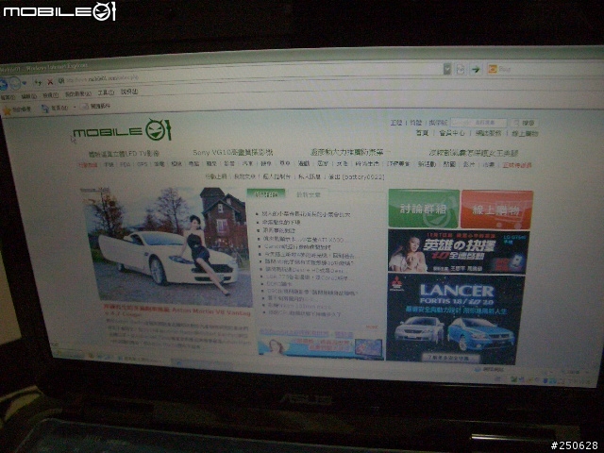
Task: Open the dropdown arrow on the favorites bar
Action: [x=75, y=107]
